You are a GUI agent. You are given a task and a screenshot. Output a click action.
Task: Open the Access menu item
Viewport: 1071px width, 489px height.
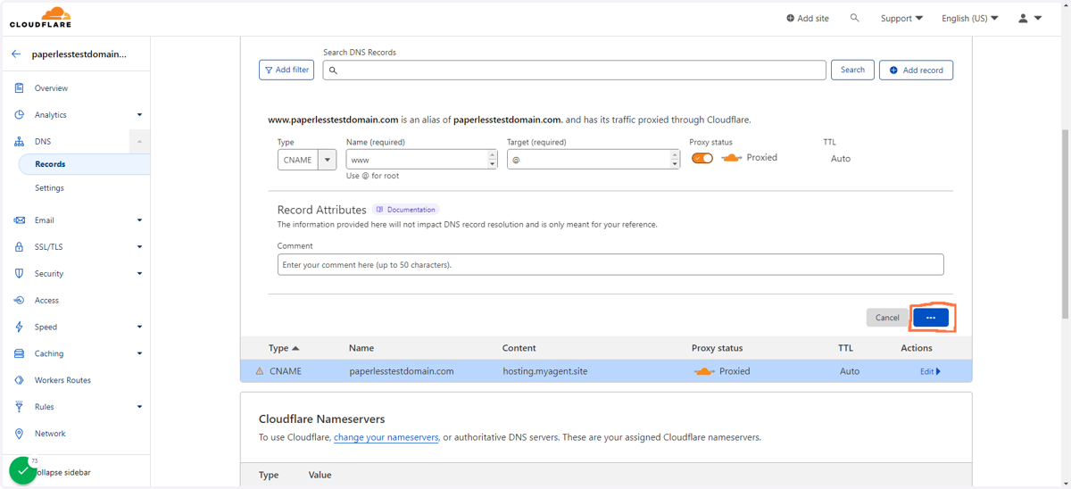(x=46, y=301)
